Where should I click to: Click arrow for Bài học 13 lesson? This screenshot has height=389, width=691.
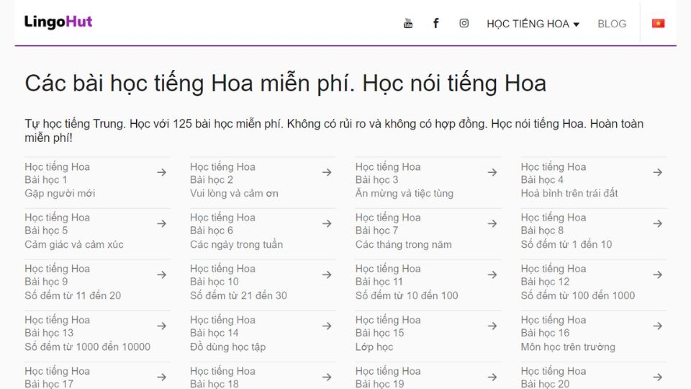162,326
